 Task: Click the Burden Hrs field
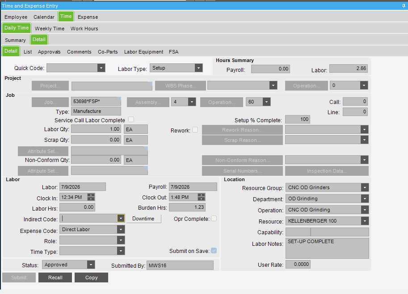(187, 207)
